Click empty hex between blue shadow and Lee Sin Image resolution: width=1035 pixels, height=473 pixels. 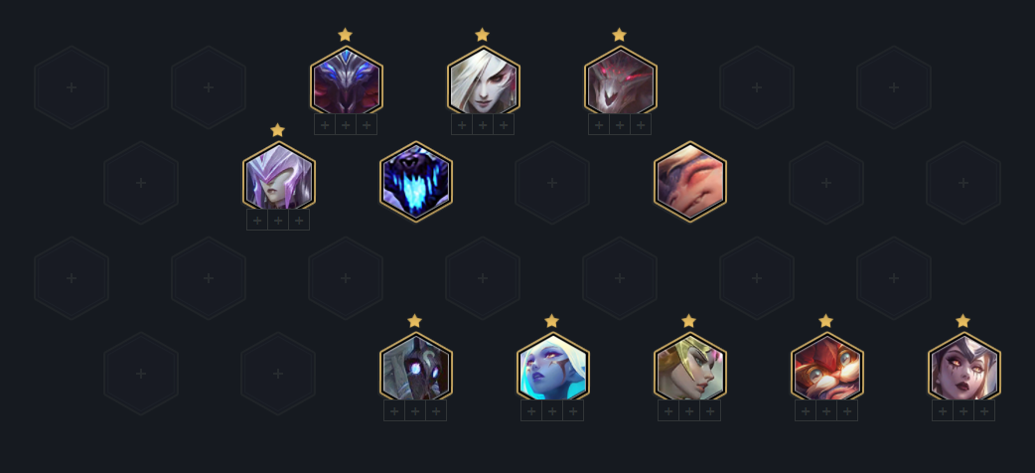[552, 182]
